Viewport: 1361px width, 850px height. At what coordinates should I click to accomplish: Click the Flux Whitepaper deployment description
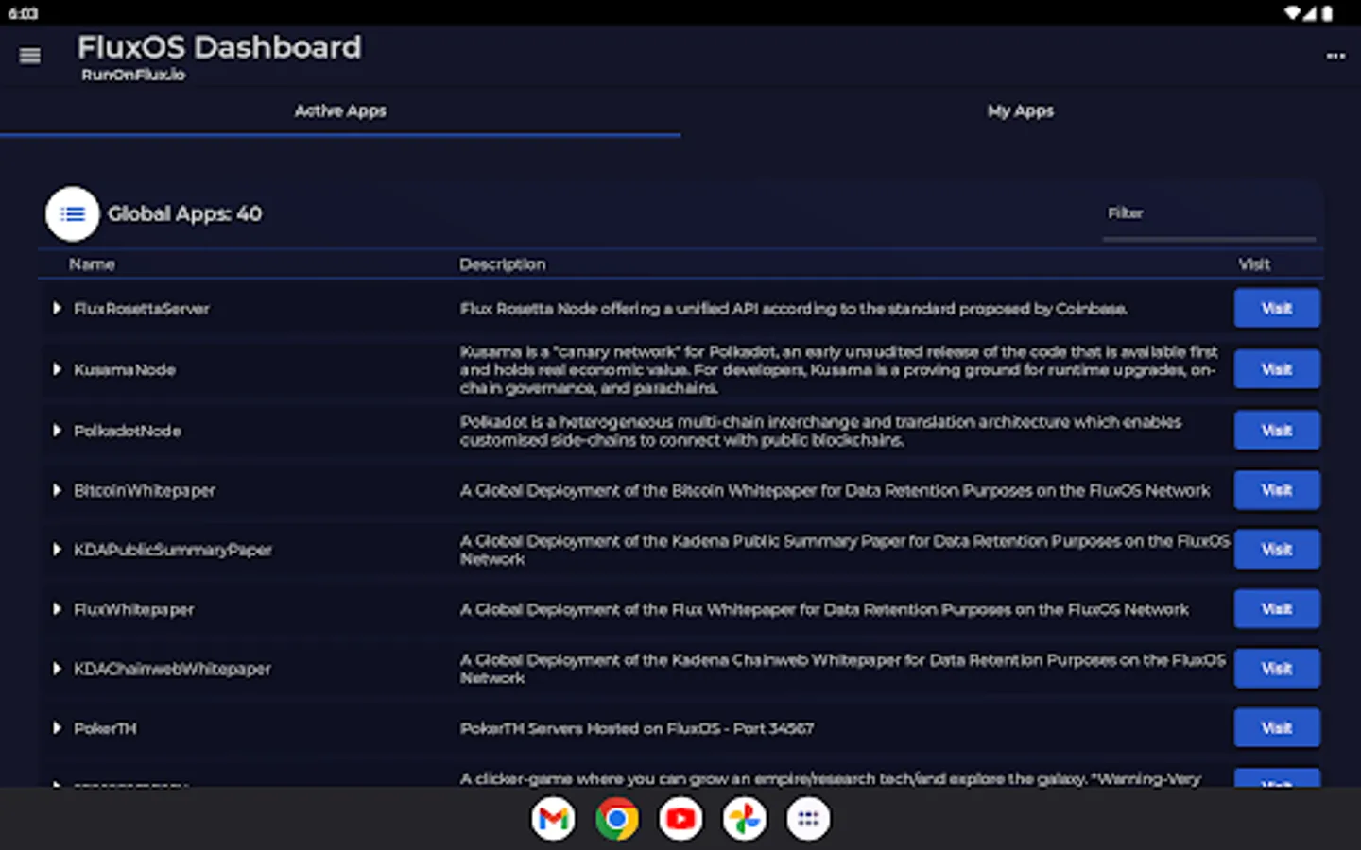click(824, 609)
